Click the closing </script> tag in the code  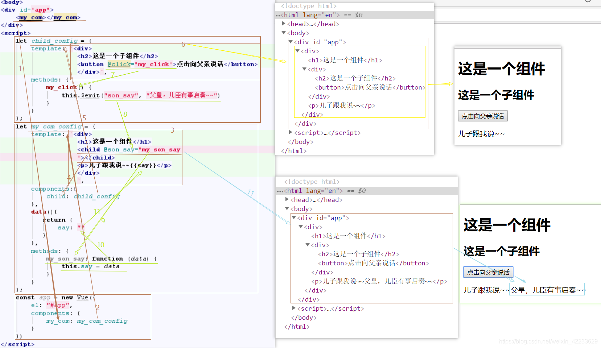click(x=17, y=344)
